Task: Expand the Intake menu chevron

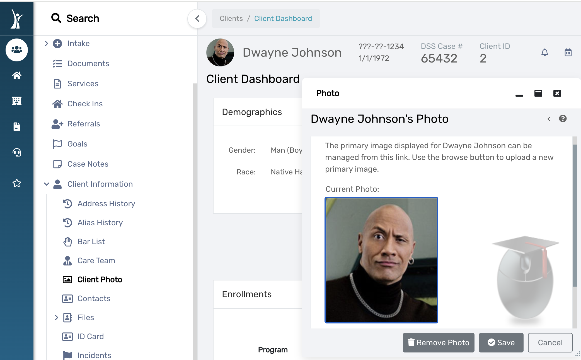Action: (47, 44)
